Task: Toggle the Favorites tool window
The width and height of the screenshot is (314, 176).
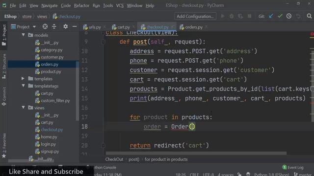Action: pyautogui.click(x=4, y=145)
